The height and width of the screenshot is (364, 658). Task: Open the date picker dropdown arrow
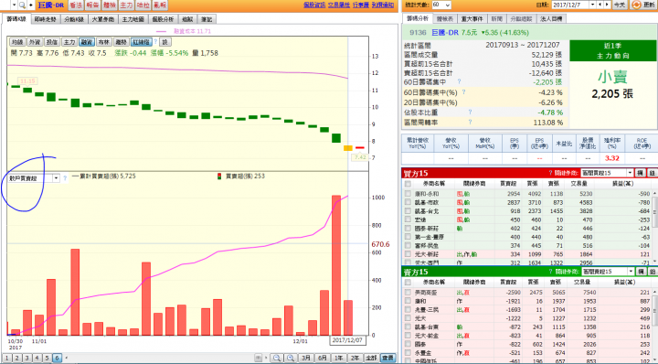(592, 5)
